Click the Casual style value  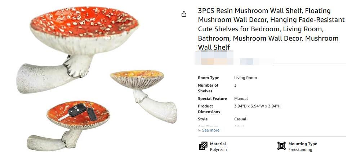click(x=240, y=119)
